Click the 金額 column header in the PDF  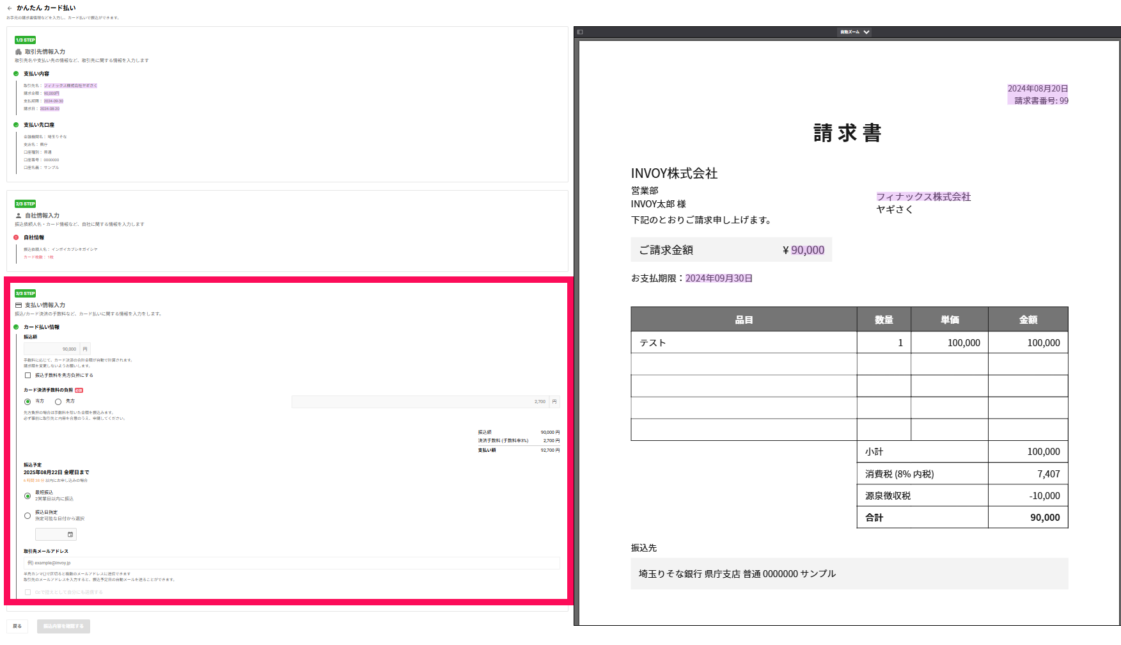click(x=1028, y=319)
